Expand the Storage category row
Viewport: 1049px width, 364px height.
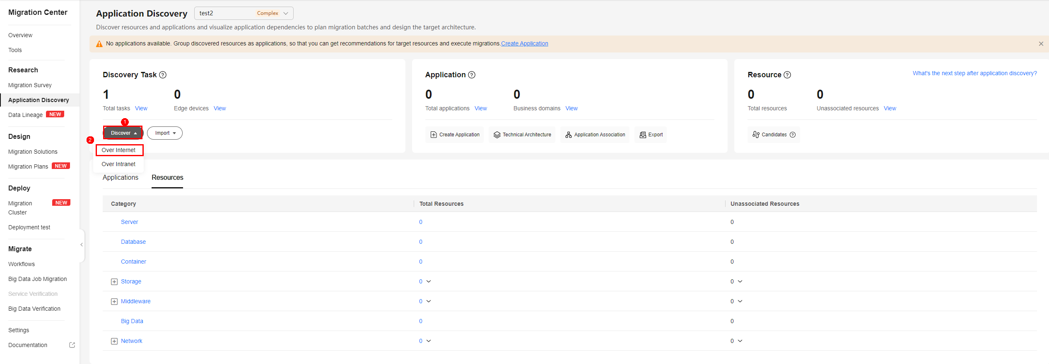114,282
